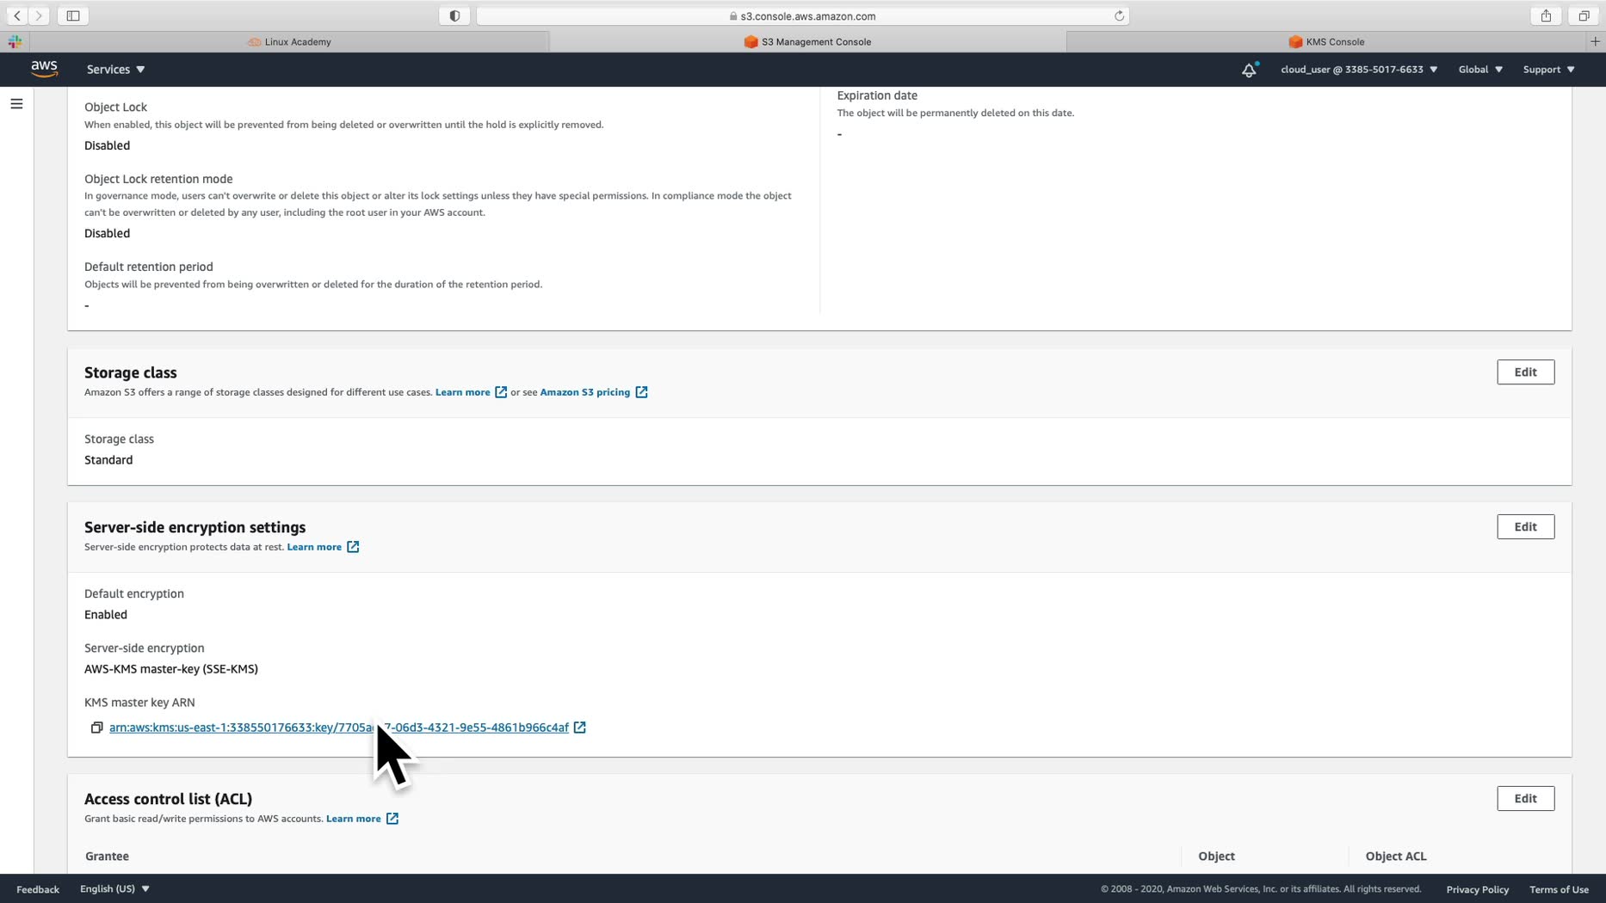Viewport: 1606px width, 903px height.
Task: Go forward with the Safari forward arrow
Action: [39, 15]
